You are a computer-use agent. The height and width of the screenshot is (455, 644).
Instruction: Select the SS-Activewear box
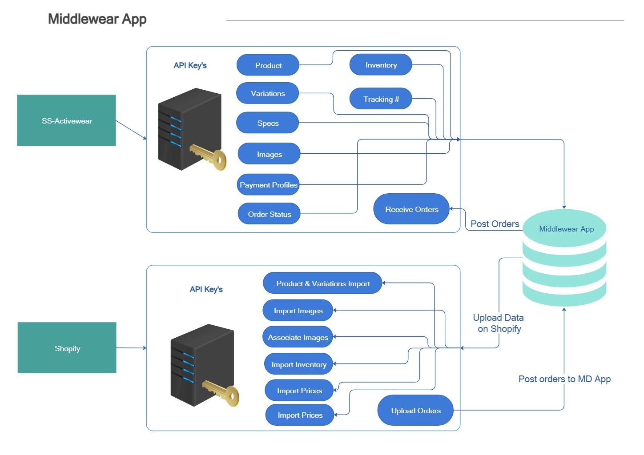(66, 120)
